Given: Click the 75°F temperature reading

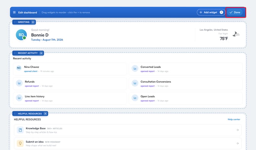Looking at the screenshot, I should pos(224,39).
